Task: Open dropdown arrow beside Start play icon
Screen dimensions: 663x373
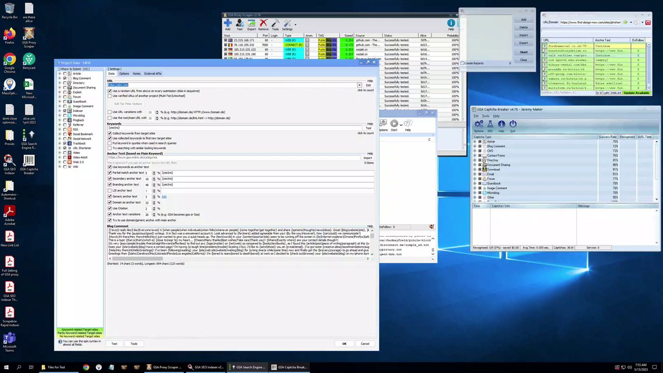Action: point(400,125)
